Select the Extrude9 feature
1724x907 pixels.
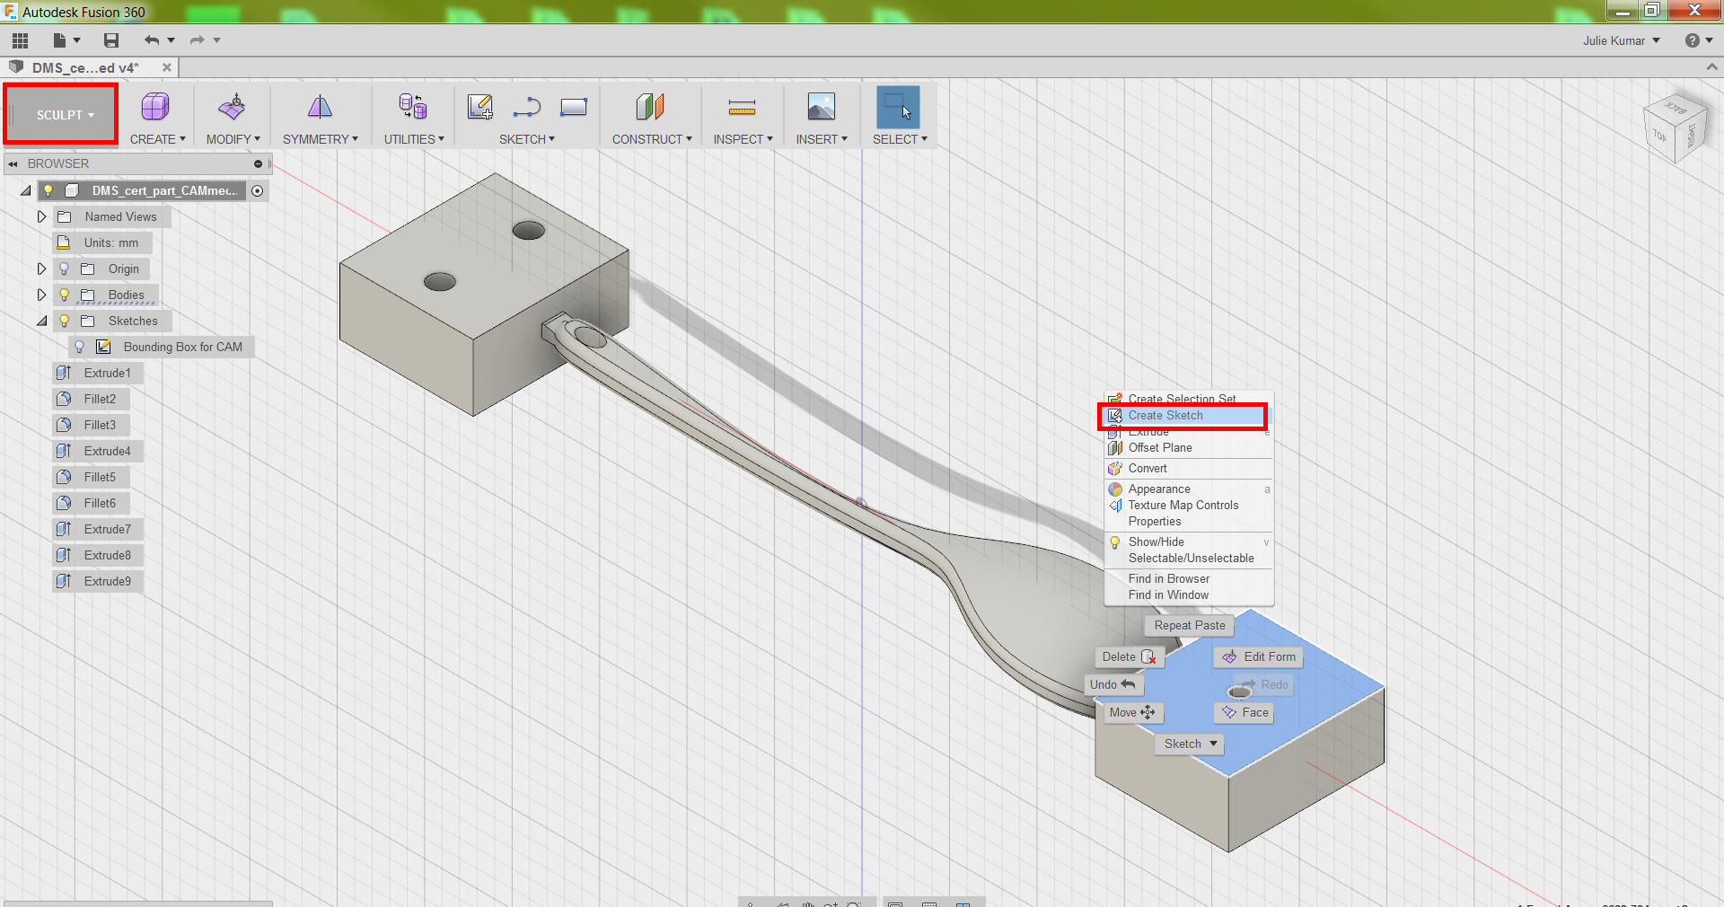[98, 581]
